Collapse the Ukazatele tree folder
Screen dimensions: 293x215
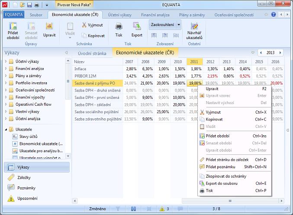[6, 129]
